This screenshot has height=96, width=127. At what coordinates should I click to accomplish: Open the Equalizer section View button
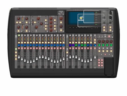click(x=47, y=31)
